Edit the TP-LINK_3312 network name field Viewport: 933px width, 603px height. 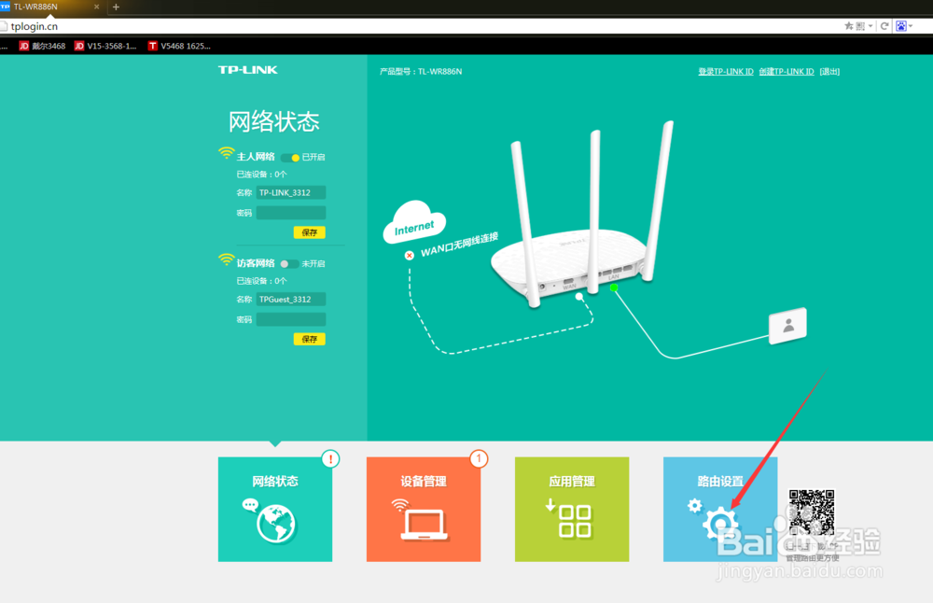click(291, 192)
